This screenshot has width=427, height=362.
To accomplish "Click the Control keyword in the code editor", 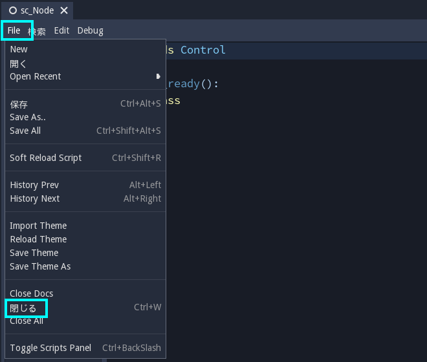I will tap(203, 50).
